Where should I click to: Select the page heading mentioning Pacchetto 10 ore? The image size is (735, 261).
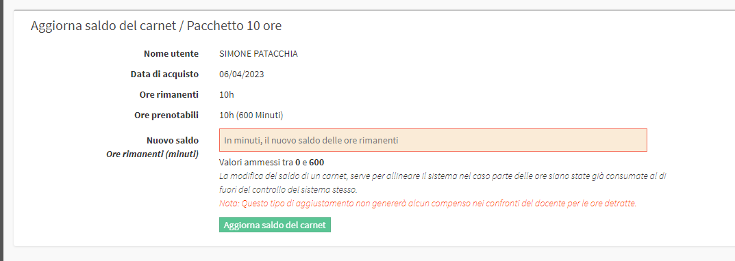point(156,26)
